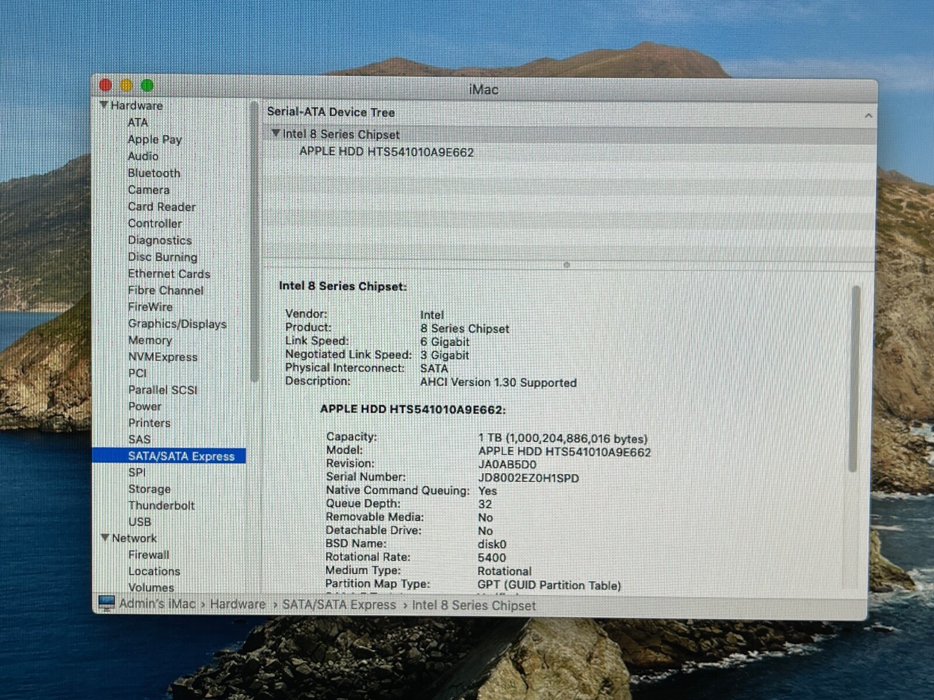Select Locations under Network
Viewport: 934px width, 700px height.
click(x=154, y=571)
